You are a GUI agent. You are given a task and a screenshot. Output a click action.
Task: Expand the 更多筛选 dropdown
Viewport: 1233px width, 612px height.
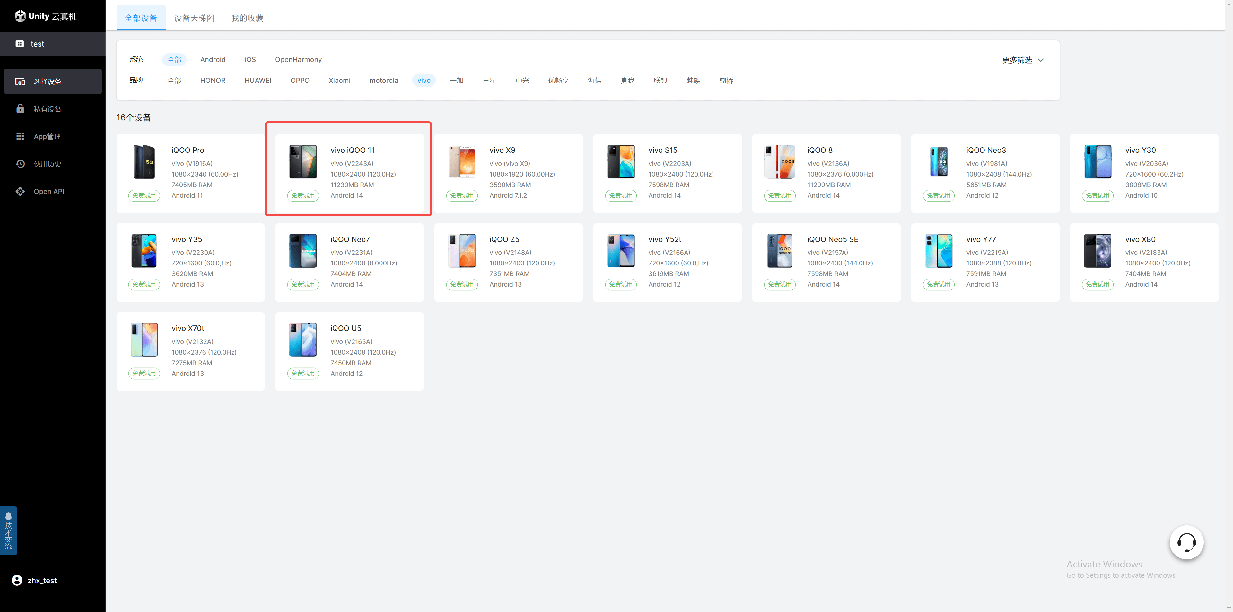tap(1017, 60)
